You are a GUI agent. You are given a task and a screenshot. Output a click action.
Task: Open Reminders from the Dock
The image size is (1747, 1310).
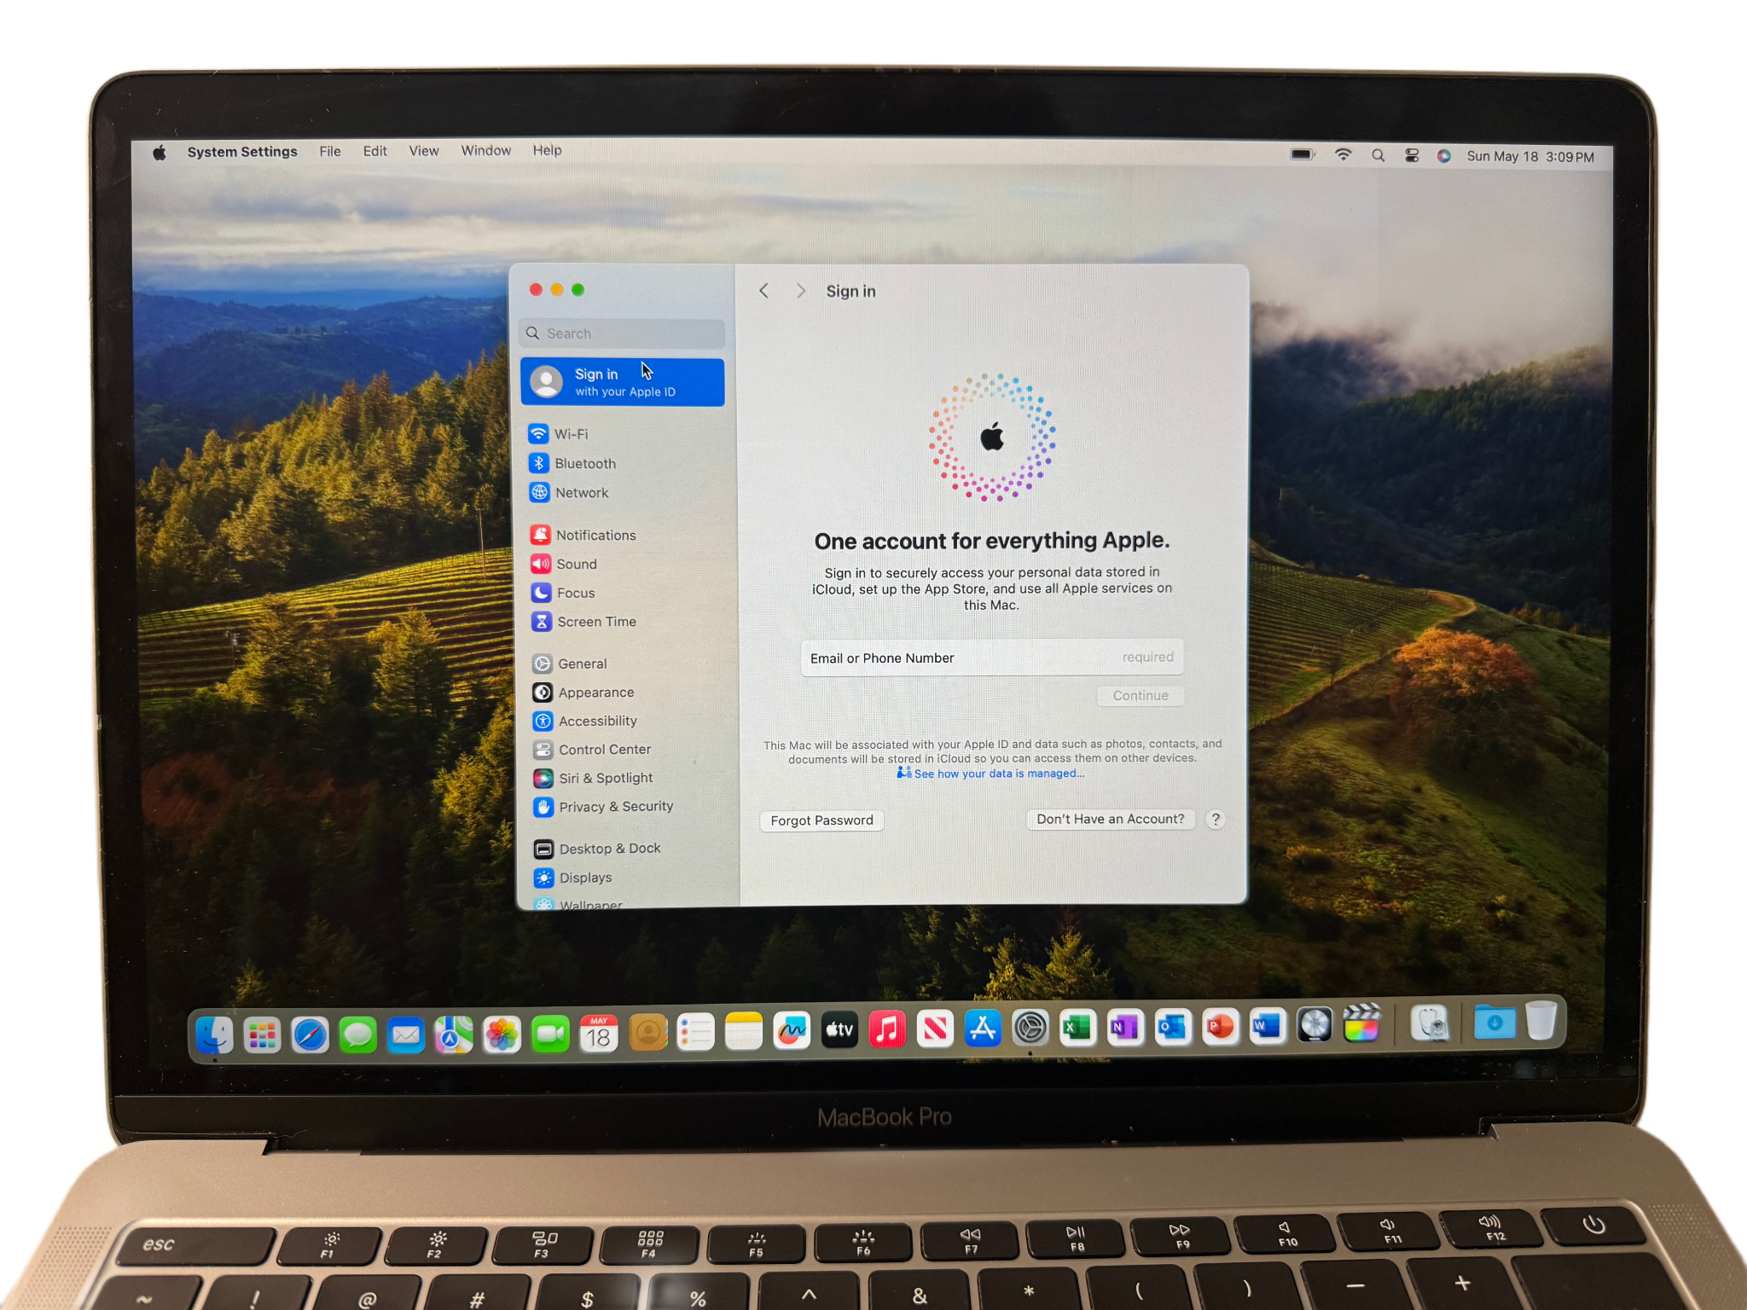click(x=695, y=1033)
